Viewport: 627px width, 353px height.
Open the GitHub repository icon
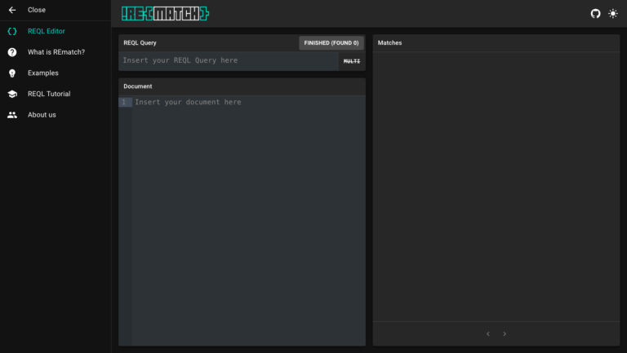[595, 14]
